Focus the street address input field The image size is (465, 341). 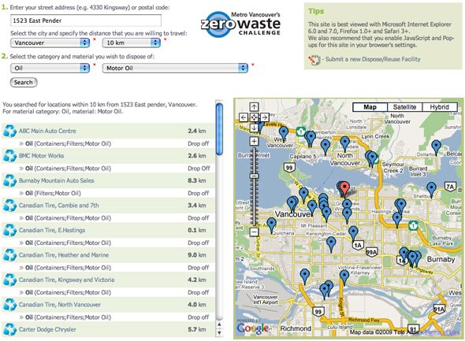coord(86,20)
